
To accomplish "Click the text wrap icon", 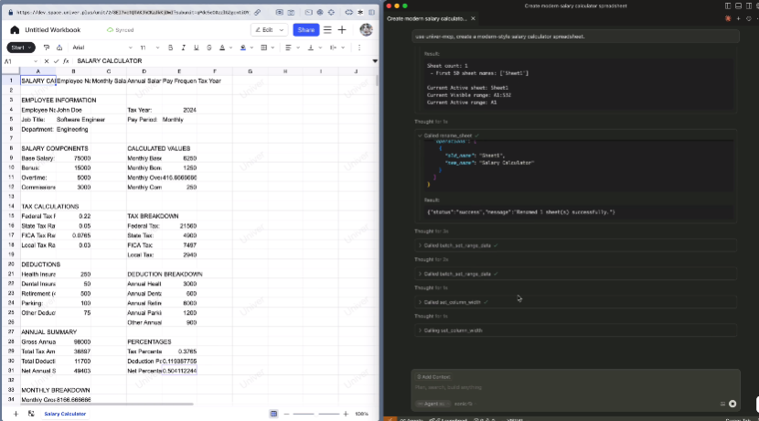I will (x=333, y=48).
